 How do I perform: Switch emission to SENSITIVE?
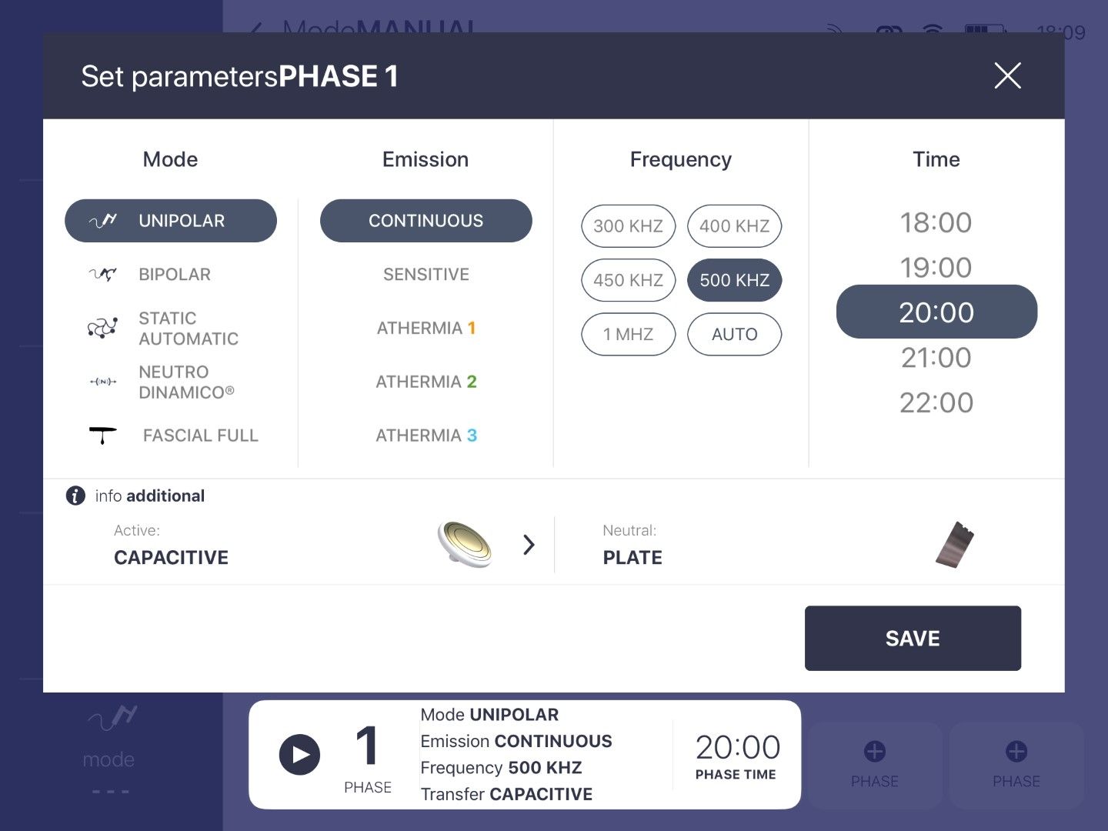(x=426, y=275)
